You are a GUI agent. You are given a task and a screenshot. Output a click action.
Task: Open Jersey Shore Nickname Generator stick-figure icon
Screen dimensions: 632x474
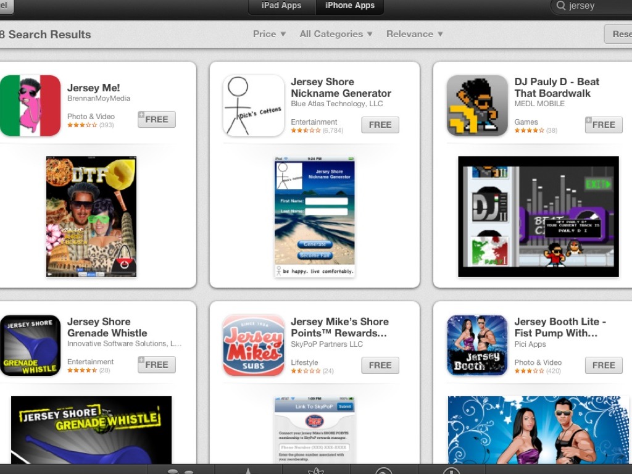pyautogui.click(x=254, y=106)
